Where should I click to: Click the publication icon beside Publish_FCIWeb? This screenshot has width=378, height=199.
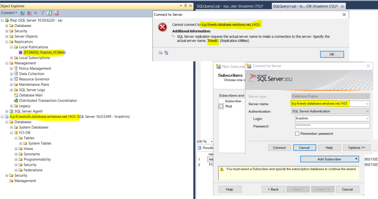[x=21, y=52]
